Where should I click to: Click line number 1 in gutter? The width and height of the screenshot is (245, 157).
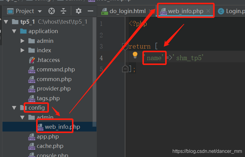click(101, 24)
